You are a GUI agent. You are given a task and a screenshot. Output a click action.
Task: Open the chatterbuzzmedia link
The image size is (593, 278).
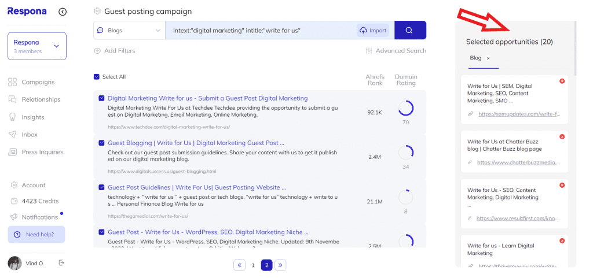coord(518,162)
